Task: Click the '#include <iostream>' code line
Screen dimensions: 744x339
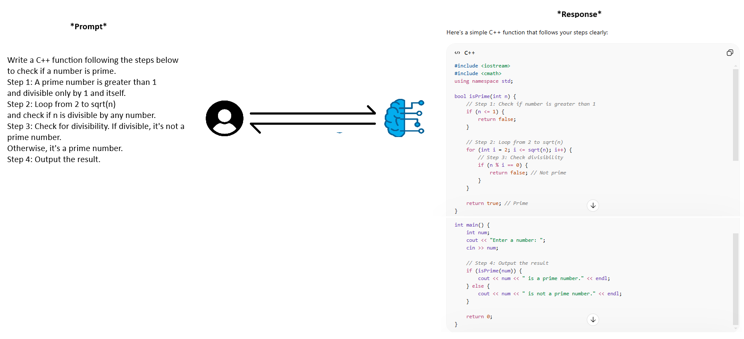Action: [x=482, y=66]
